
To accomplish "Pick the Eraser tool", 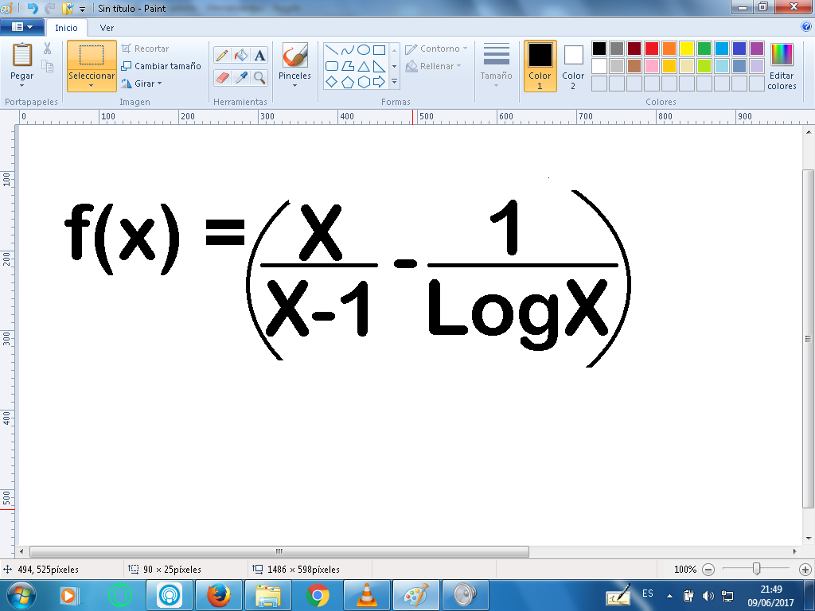I will (x=222, y=77).
